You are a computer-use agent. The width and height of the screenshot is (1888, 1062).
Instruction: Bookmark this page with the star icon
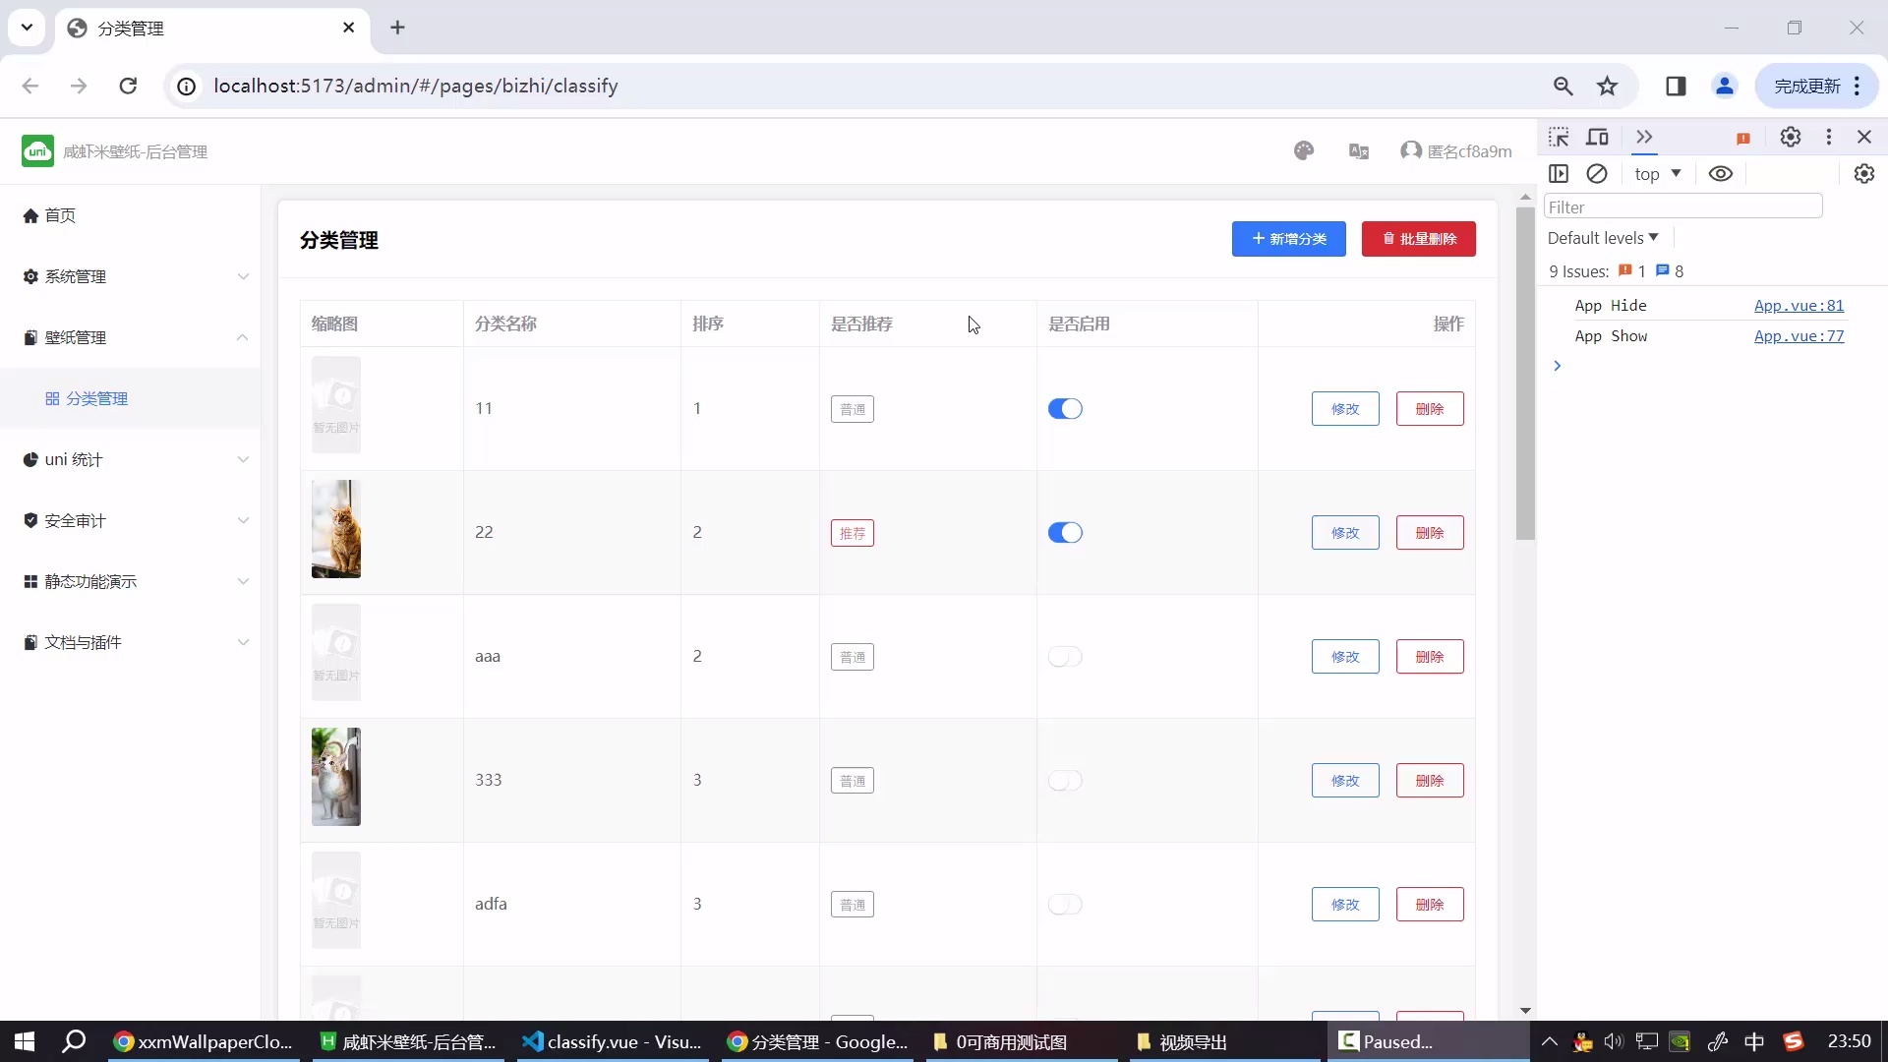1607,87
